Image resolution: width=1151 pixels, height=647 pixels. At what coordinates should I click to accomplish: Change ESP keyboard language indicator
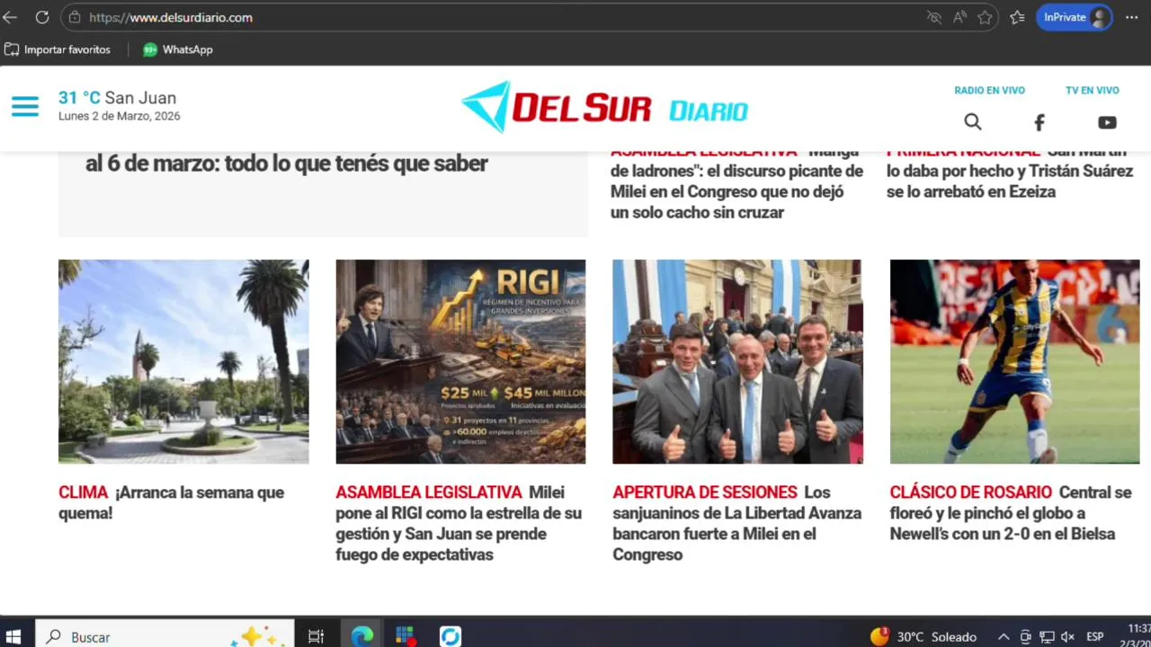(1095, 636)
